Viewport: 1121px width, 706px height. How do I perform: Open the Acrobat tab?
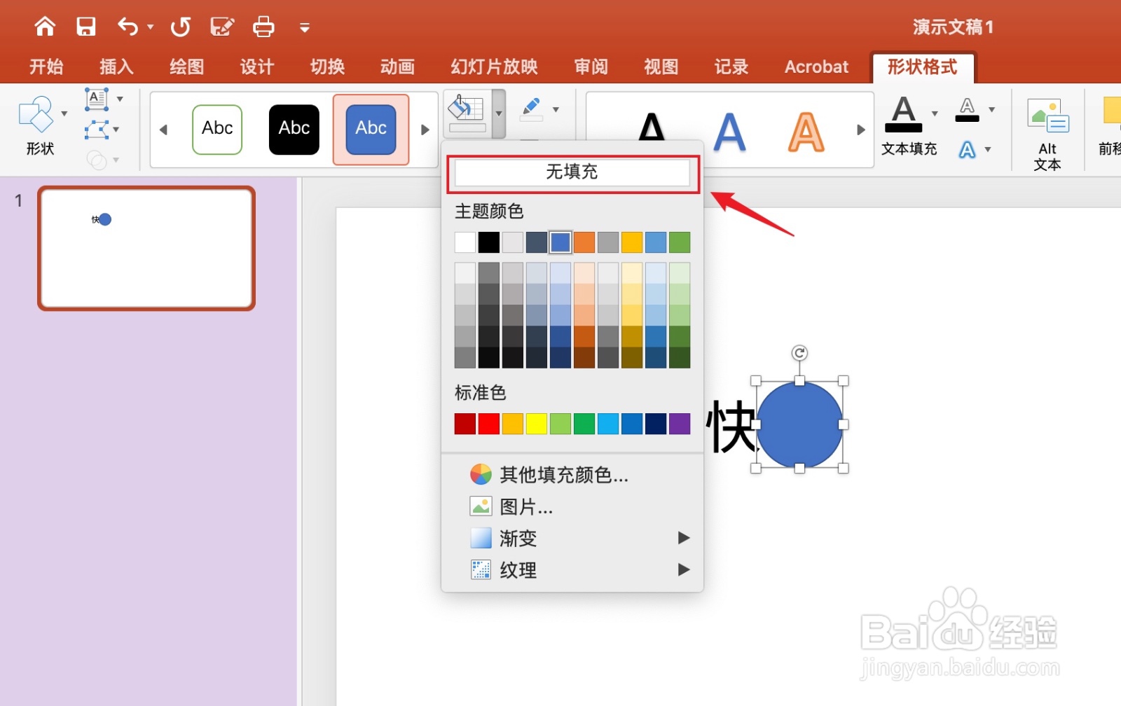click(816, 67)
